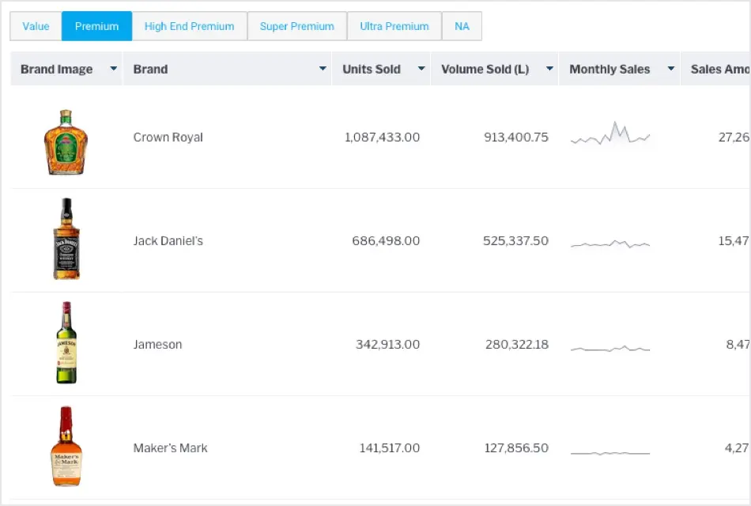Select the Jameson brand name cell
The width and height of the screenshot is (751, 506).
click(157, 345)
